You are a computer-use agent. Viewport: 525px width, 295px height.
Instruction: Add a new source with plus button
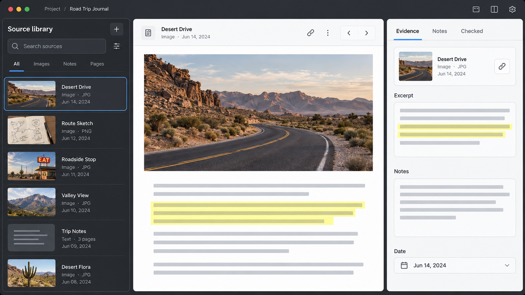116,29
